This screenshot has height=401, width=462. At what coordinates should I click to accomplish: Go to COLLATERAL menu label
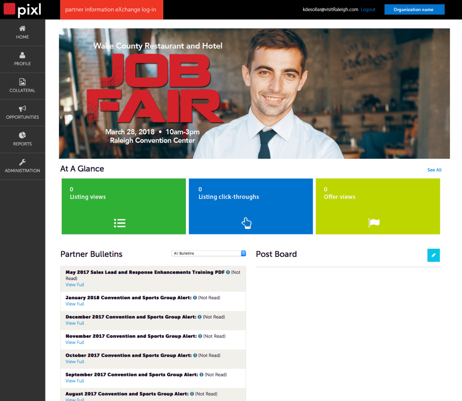tap(22, 91)
